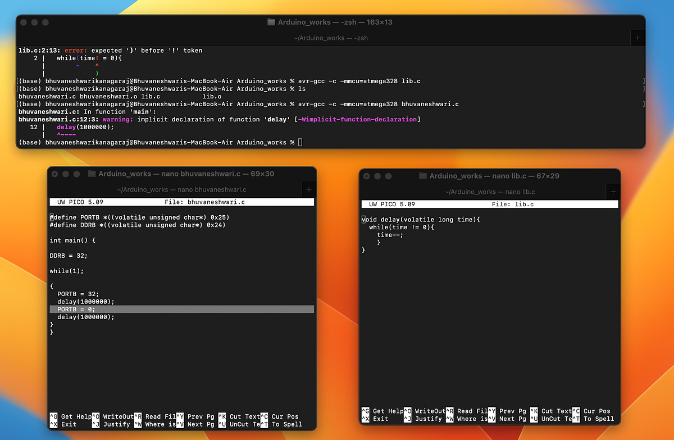Open a new tab with the plus icon in the terminal window

click(637, 38)
